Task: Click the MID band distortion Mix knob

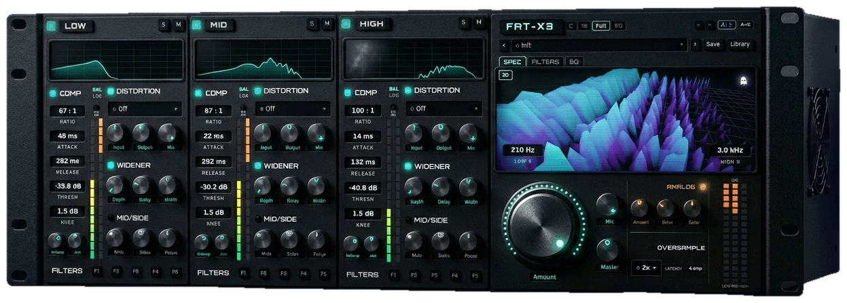Action: point(317,132)
